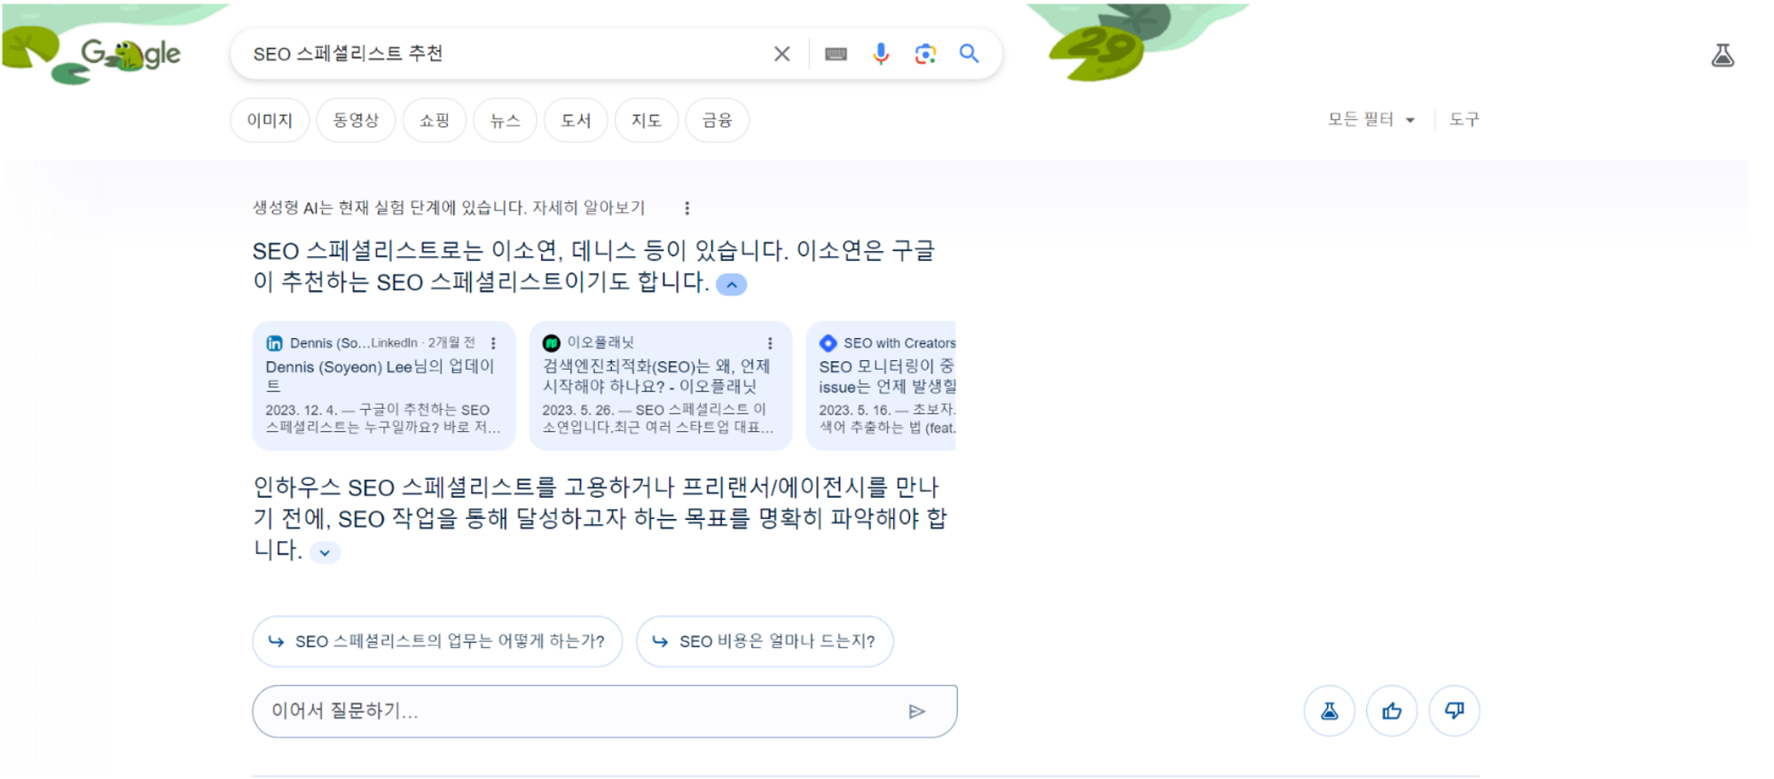Select the 금융 filter tab

tap(718, 120)
